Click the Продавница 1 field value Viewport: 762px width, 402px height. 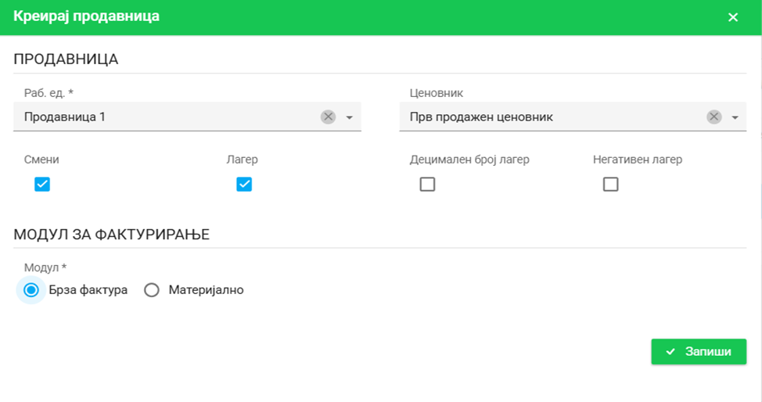click(x=65, y=117)
